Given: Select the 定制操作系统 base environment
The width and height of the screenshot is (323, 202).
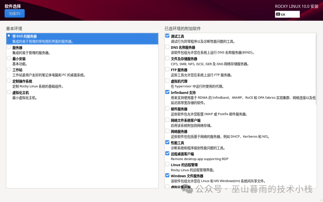Looking at the screenshot, I should point(9,80).
